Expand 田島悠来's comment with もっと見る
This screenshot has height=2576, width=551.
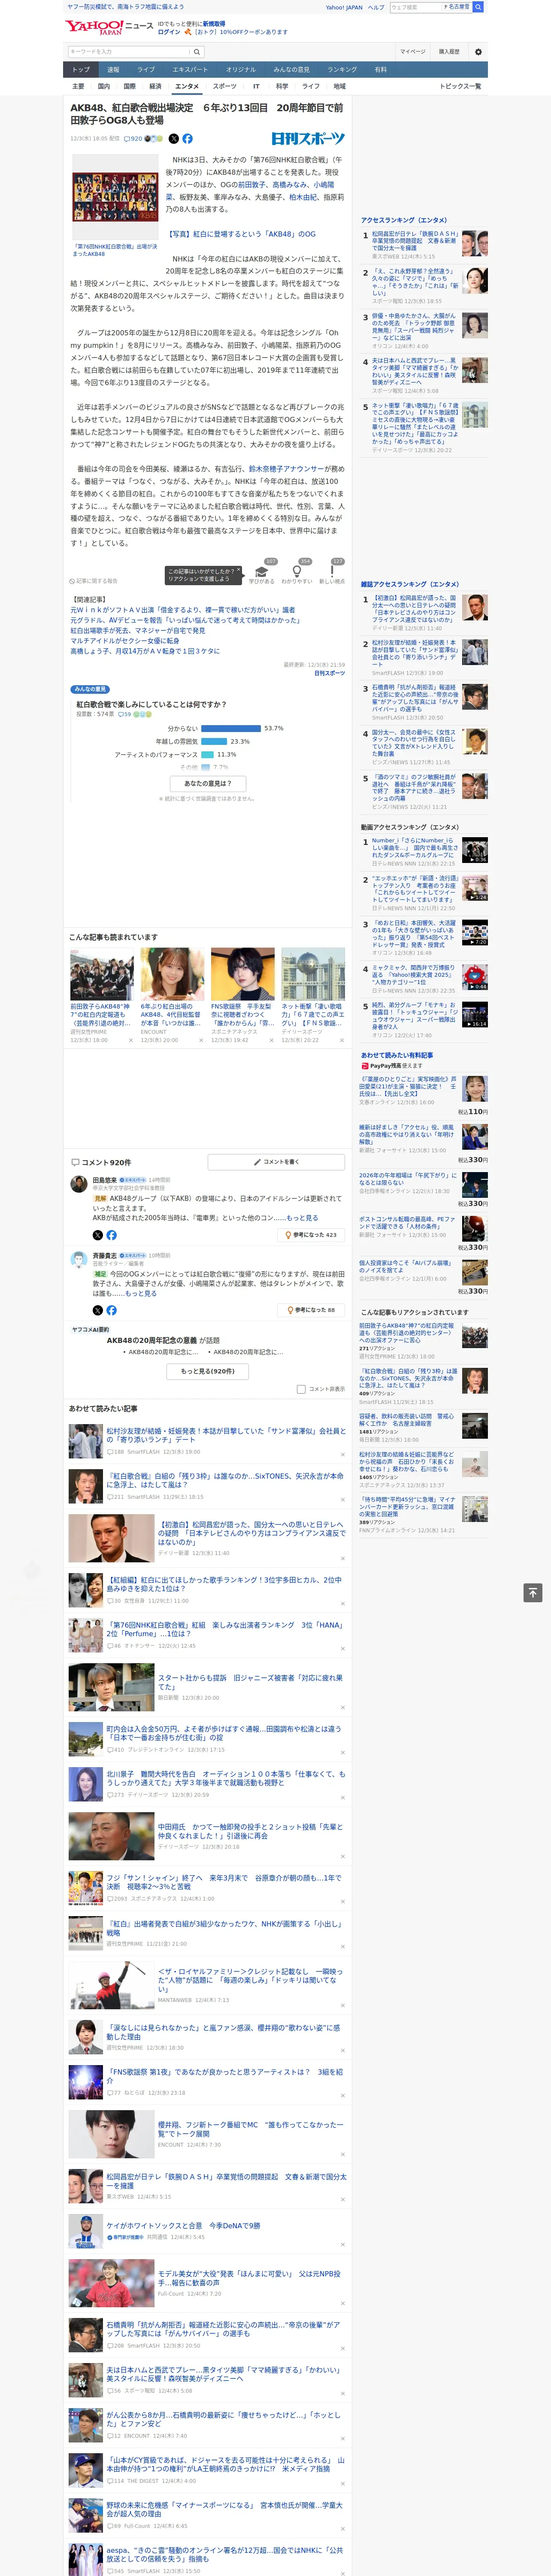[302, 1218]
